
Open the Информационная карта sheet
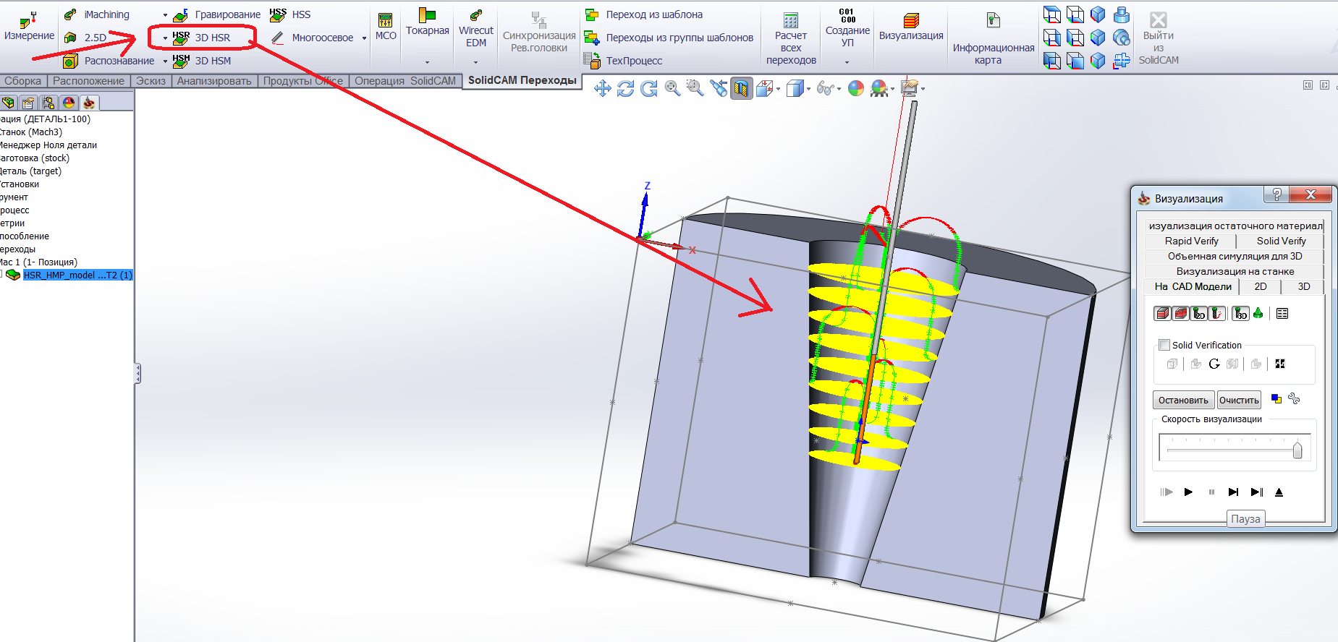[x=994, y=39]
